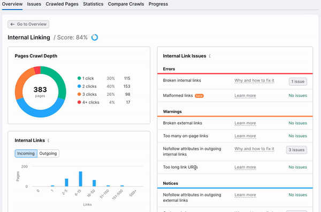Click the 4+ clicks legend row
The width and height of the screenshot is (321, 212).
pos(104,102)
